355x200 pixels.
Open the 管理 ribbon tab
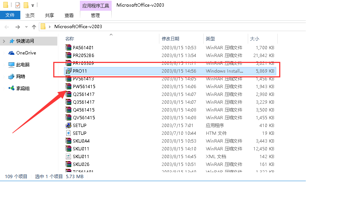95,15
